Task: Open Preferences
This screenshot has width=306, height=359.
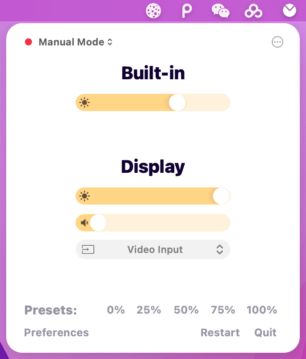Action: [56, 333]
